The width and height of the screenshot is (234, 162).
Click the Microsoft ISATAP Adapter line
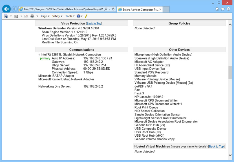[56, 76]
